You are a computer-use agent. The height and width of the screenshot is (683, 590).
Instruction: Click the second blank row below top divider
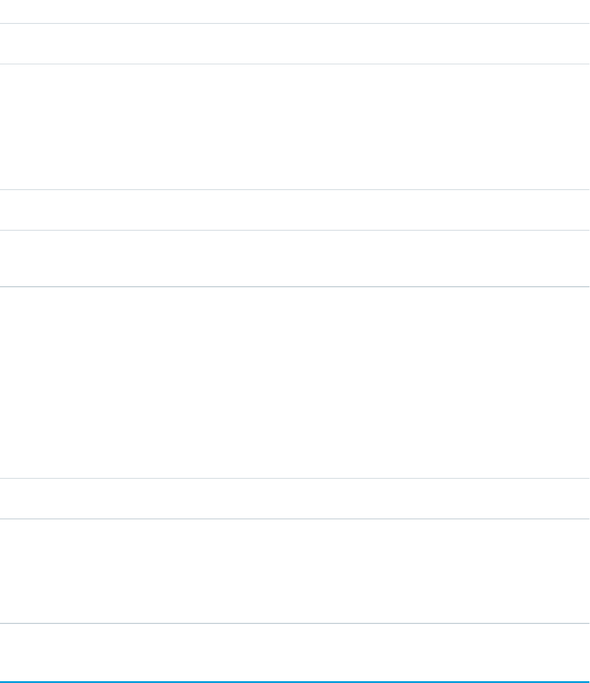coord(295,44)
